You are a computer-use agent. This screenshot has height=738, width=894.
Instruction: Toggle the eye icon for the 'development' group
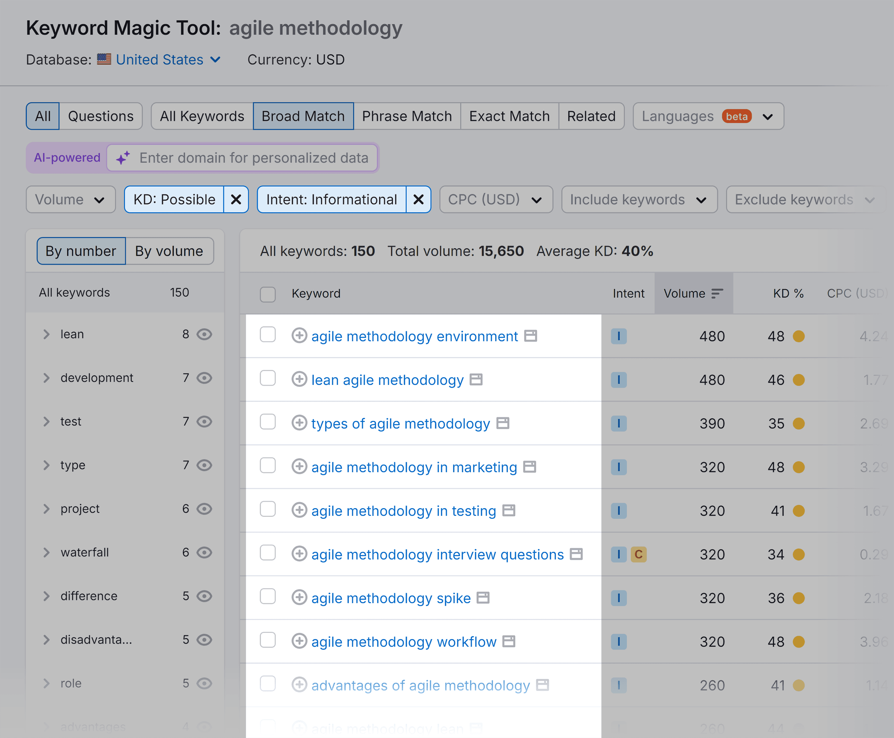pos(204,378)
